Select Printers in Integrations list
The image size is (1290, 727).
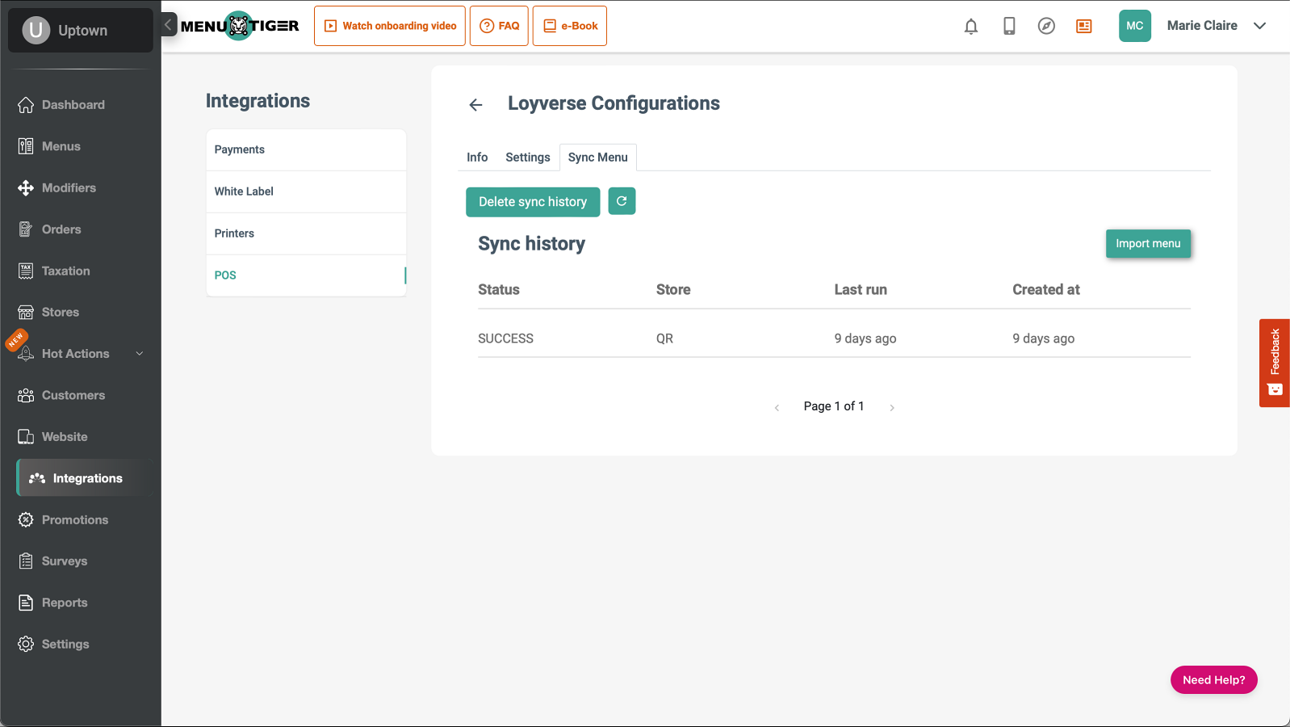(306, 233)
